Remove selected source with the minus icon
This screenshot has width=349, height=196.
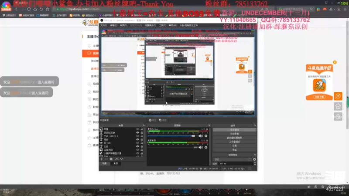106,159
